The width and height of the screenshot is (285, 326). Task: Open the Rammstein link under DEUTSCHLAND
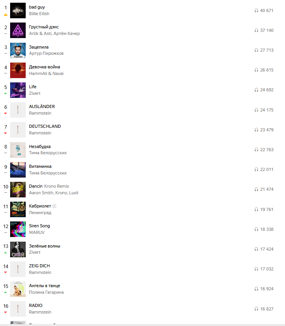click(40, 133)
